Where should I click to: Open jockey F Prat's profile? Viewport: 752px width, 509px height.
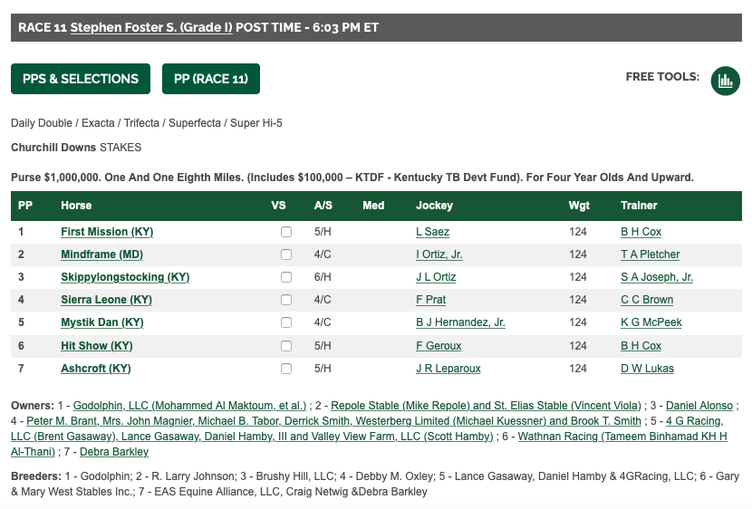430,300
